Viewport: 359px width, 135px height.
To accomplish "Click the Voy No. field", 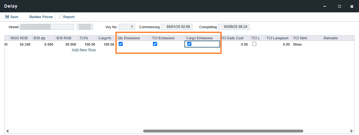I will pyautogui.click(x=127, y=27).
